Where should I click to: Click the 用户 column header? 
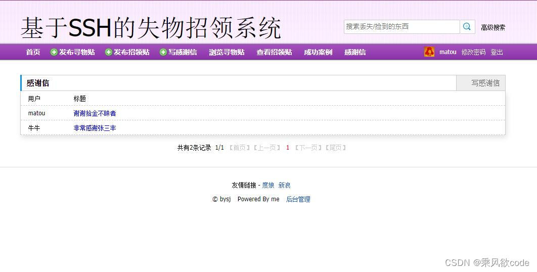click(x=34, y=99)
